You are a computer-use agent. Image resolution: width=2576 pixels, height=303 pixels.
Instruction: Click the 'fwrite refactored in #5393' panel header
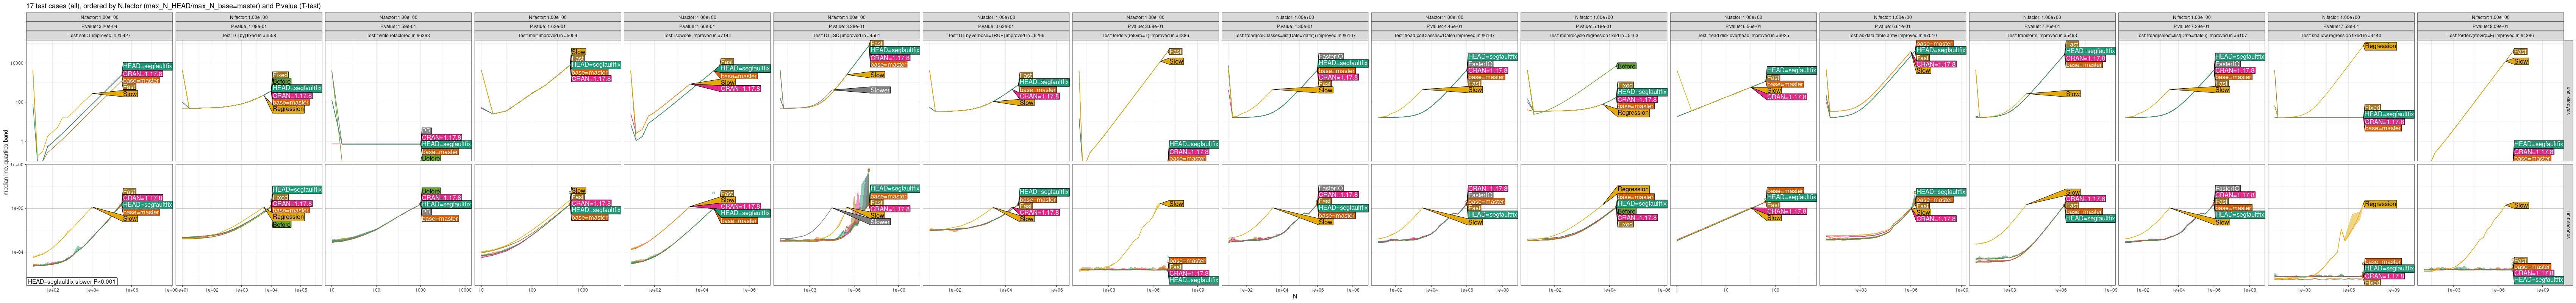398,35
